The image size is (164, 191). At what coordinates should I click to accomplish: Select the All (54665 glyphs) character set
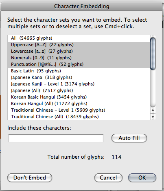click(x=79, y=38)
